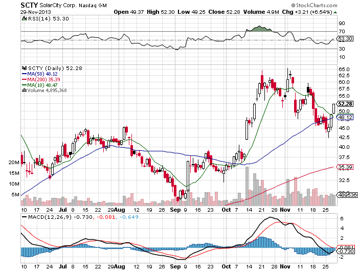Select the SCTY ticker symbol title
Viewport: 358px width, 271px height.
point(29,5)
